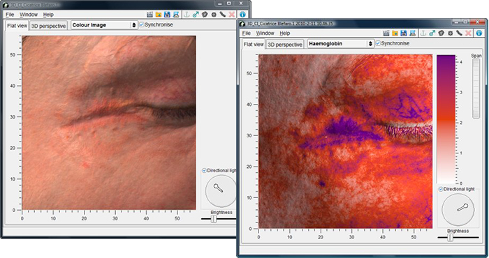Open Window menu in Colour Image window
This screenshot has width=489, height=258.
29,15
